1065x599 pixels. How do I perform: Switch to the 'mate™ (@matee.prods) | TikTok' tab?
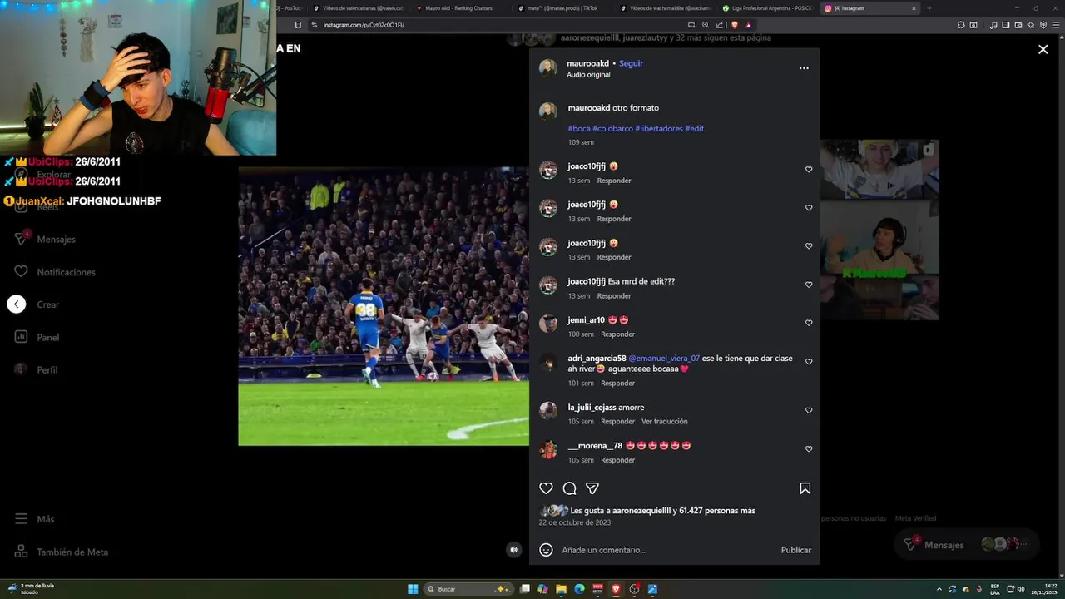click(562, 8)
